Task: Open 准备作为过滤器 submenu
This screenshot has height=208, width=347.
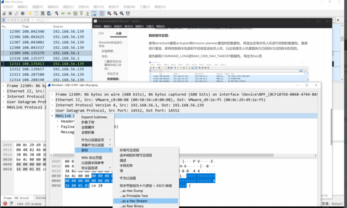Action: click(x=94, y=145)
